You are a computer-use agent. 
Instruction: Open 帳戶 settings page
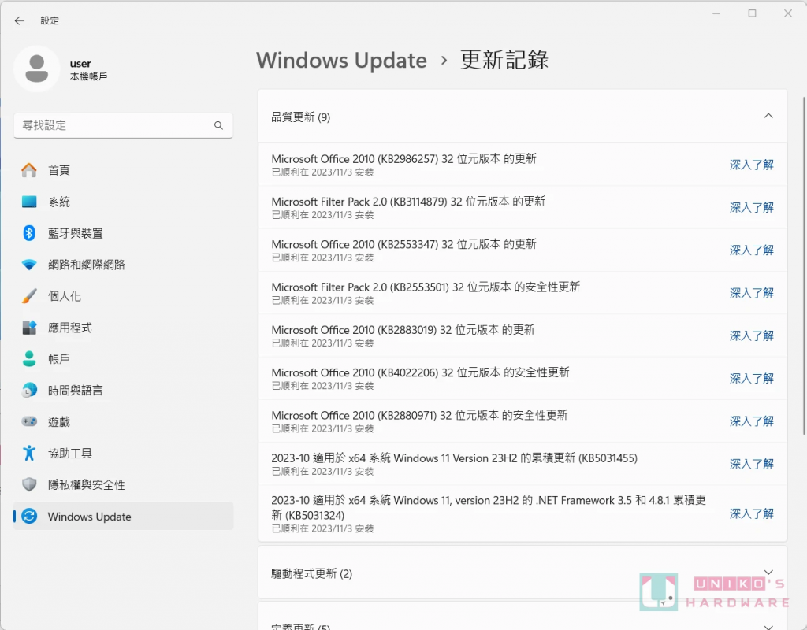(x=124, y=359)
